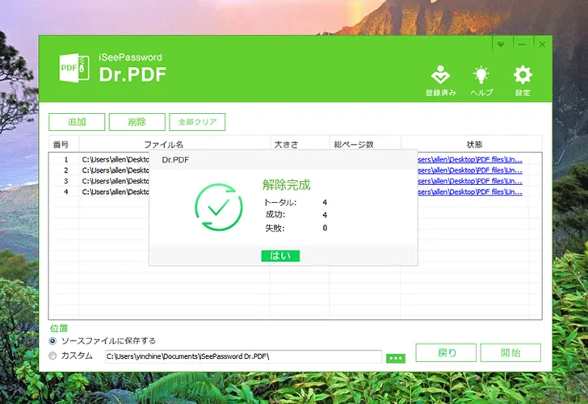The height and width of the screenshot is (404, 588).
Task: Click the 番号 column header
Action: tap(61, 145)
